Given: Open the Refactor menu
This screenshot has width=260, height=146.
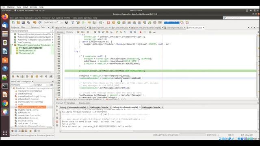Looking at the screenshot, I should (x=46, y=18).
